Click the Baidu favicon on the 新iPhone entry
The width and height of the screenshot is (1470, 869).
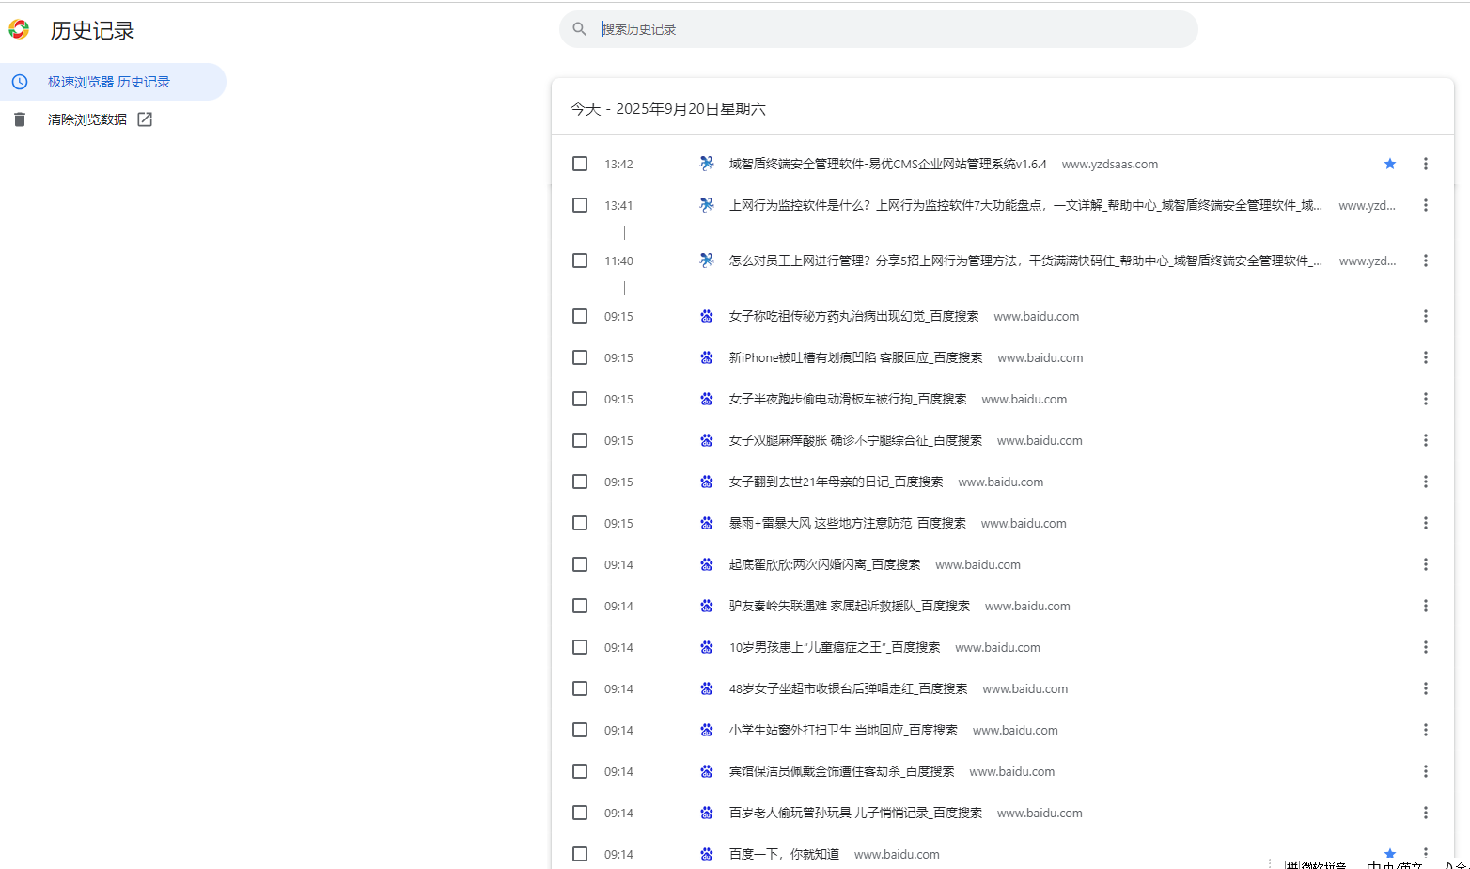click(x=706, y=357)
